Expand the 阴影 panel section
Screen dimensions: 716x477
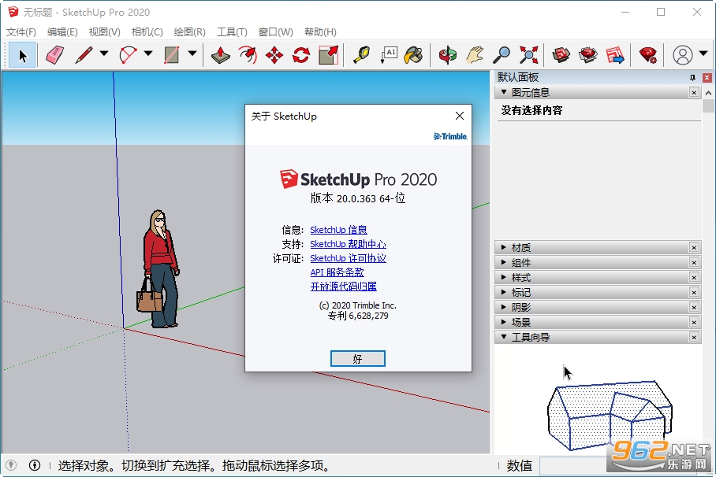click(504, 307)
